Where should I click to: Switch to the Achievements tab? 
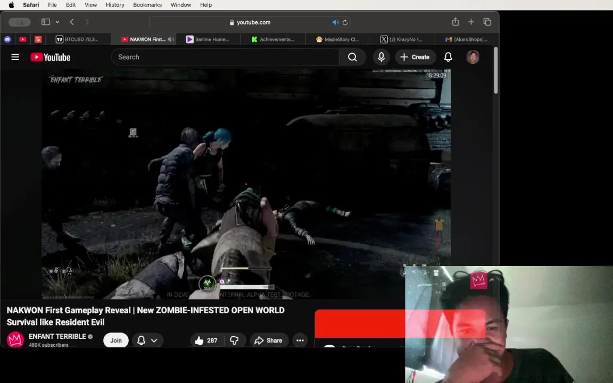273,39
